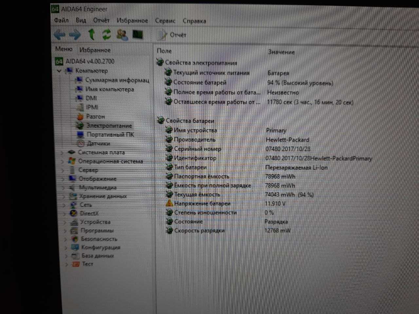Switch to the Меню tab
The height and width of the screenshot is (314, 419).
64,49
